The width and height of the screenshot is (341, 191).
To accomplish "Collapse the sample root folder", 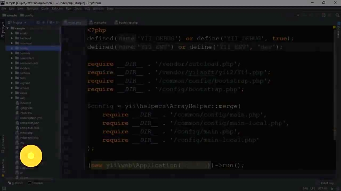I will point(8,28).
